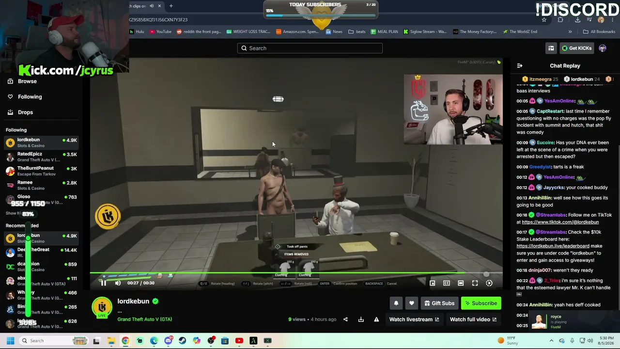
Task: Open the layout icon beside Get KICKs
Action: 551,48
